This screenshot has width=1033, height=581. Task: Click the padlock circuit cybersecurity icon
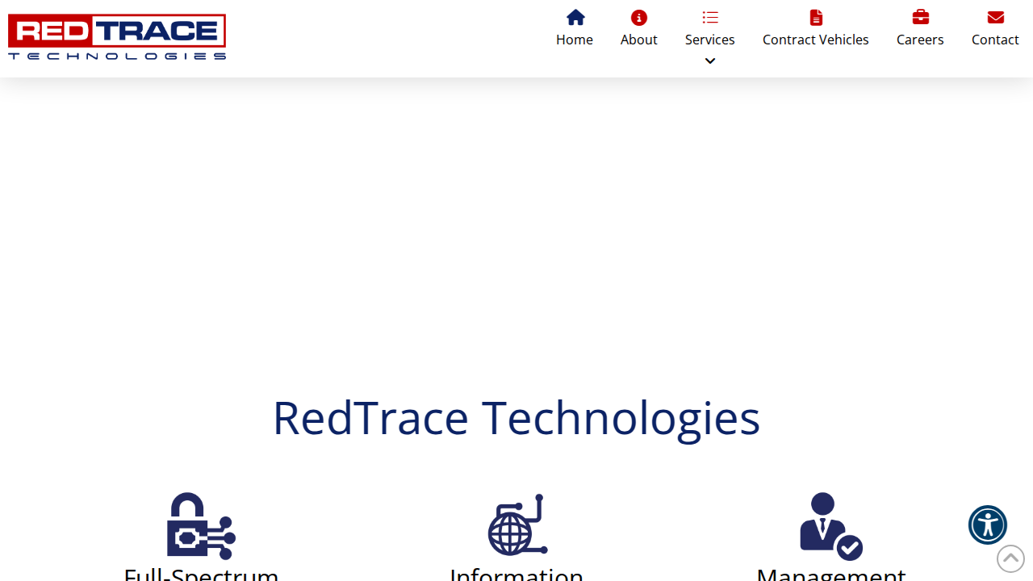click(x=201, y=526)
